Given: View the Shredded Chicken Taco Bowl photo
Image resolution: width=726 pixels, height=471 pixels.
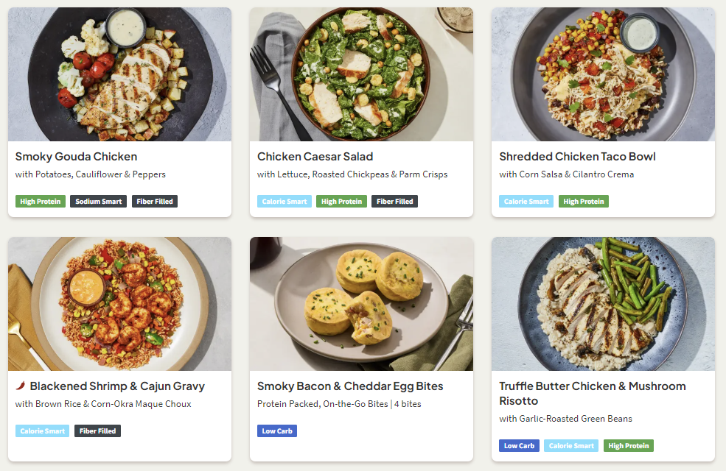Looking at the screenshot, I should (603, 74).
